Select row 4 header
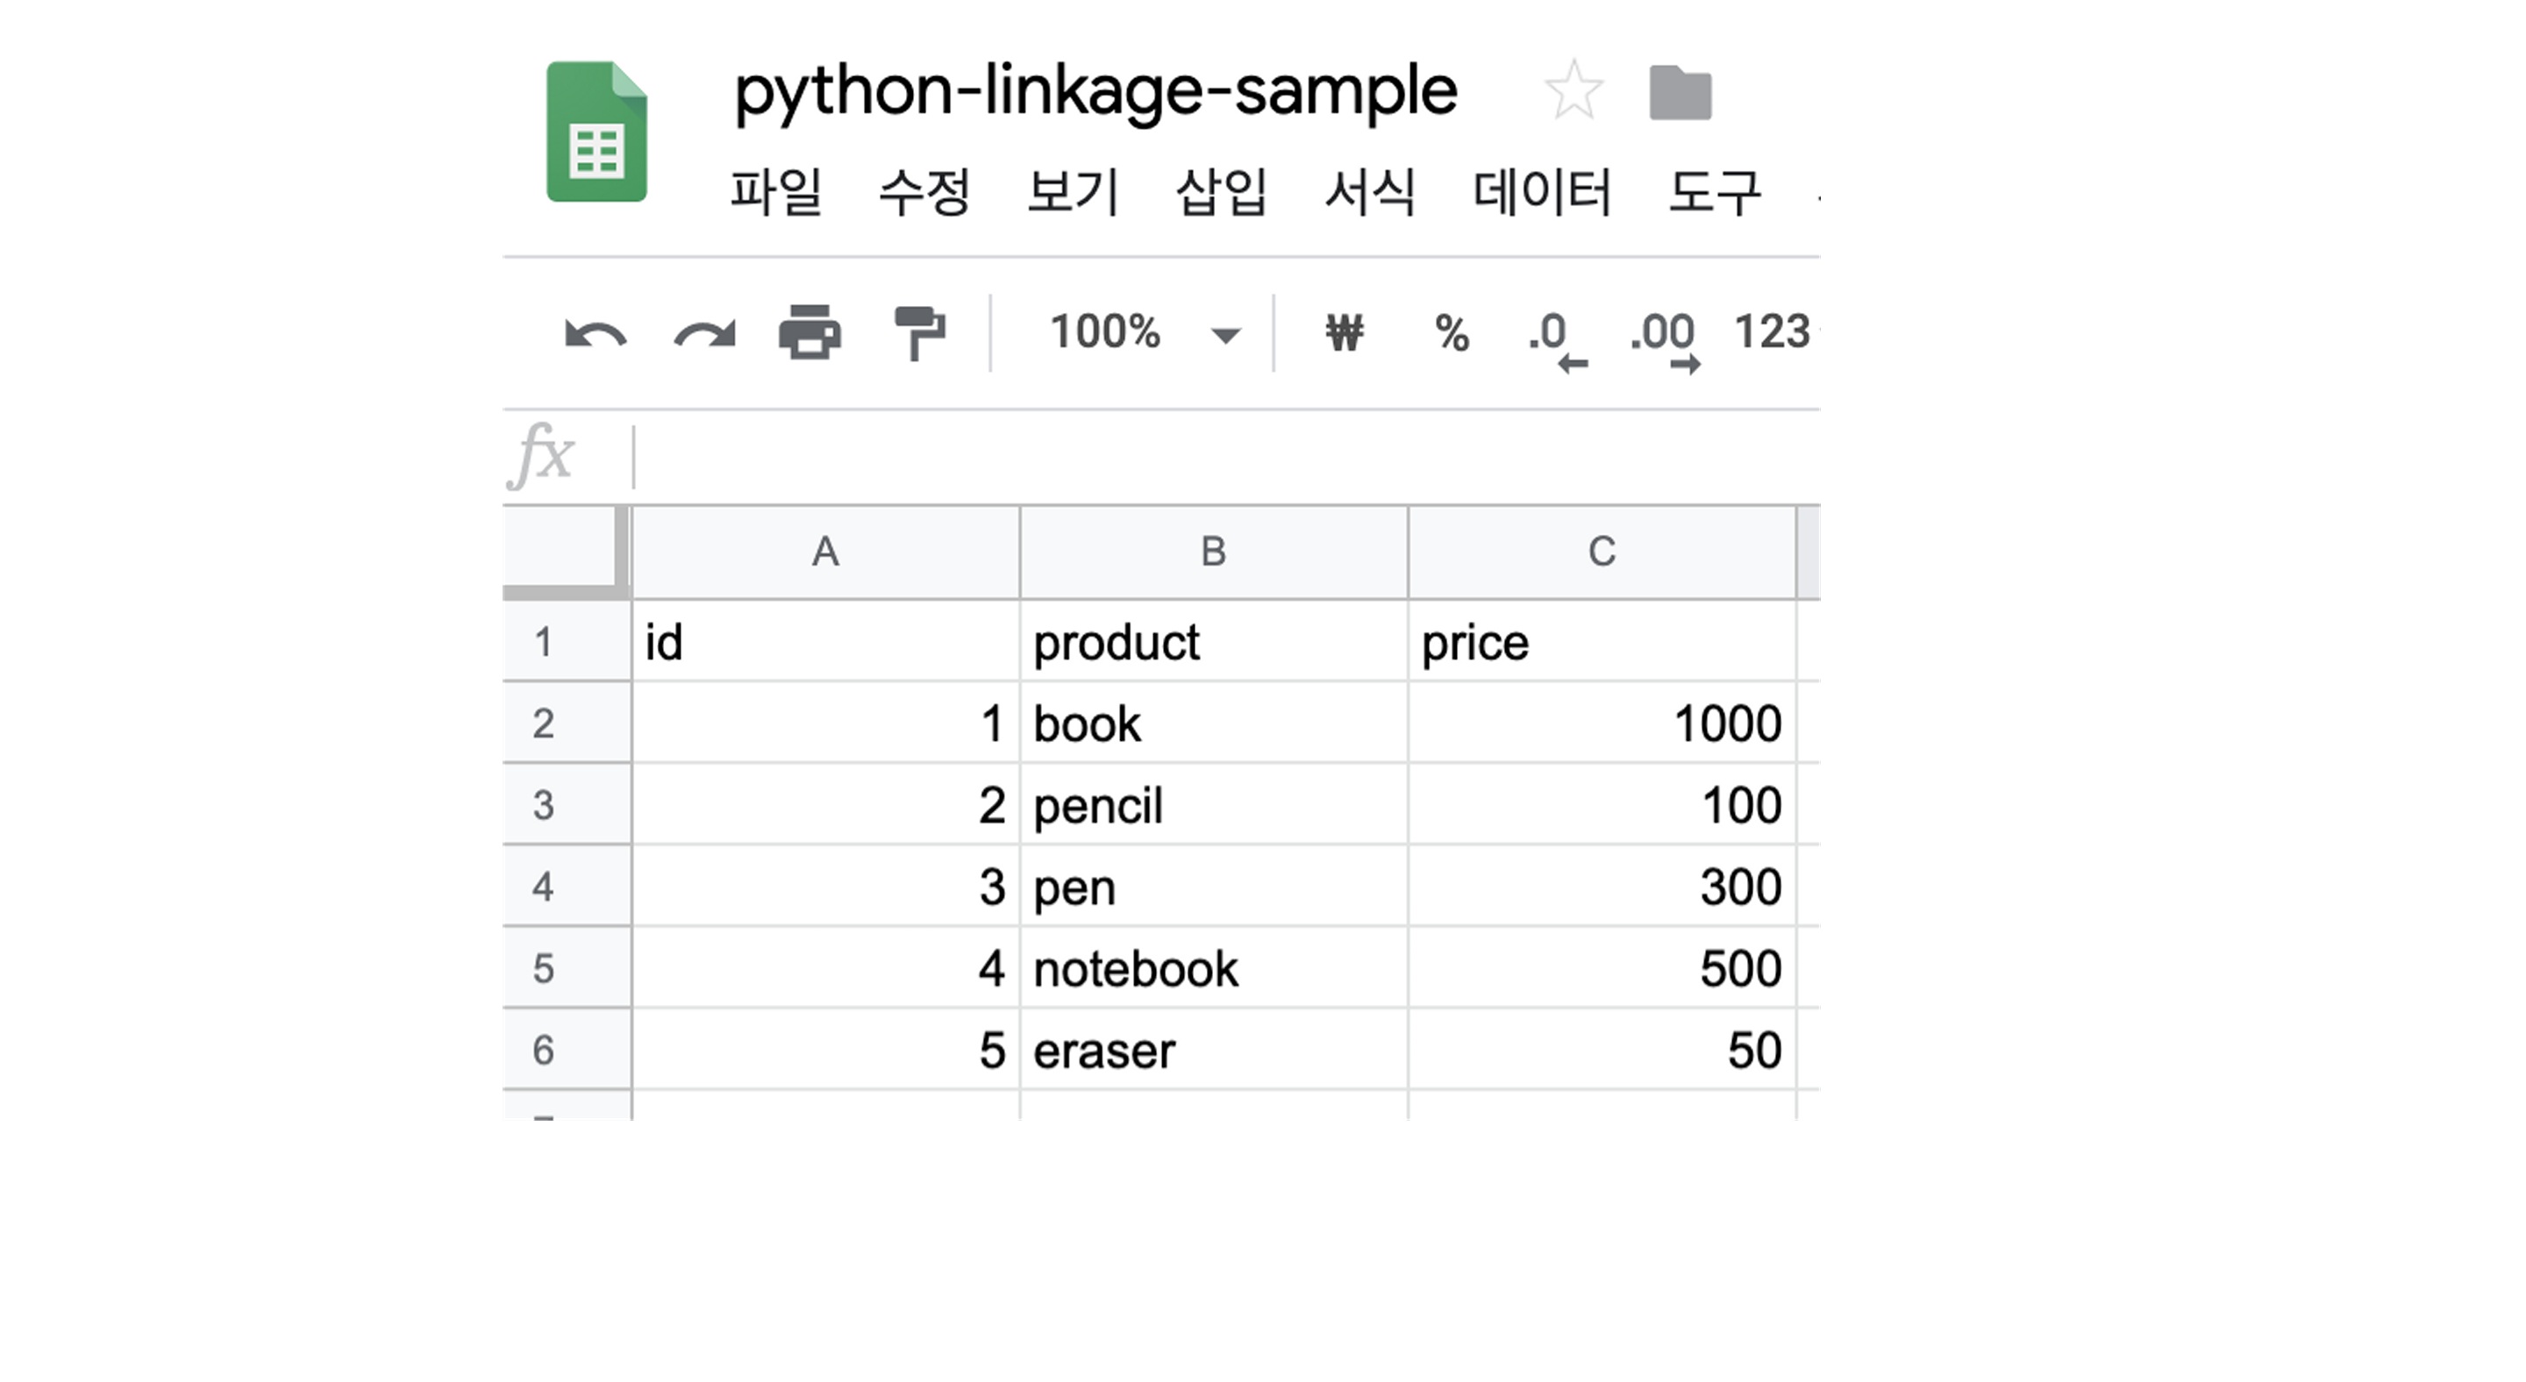The image size is (2526, 1382). point(567,886)
